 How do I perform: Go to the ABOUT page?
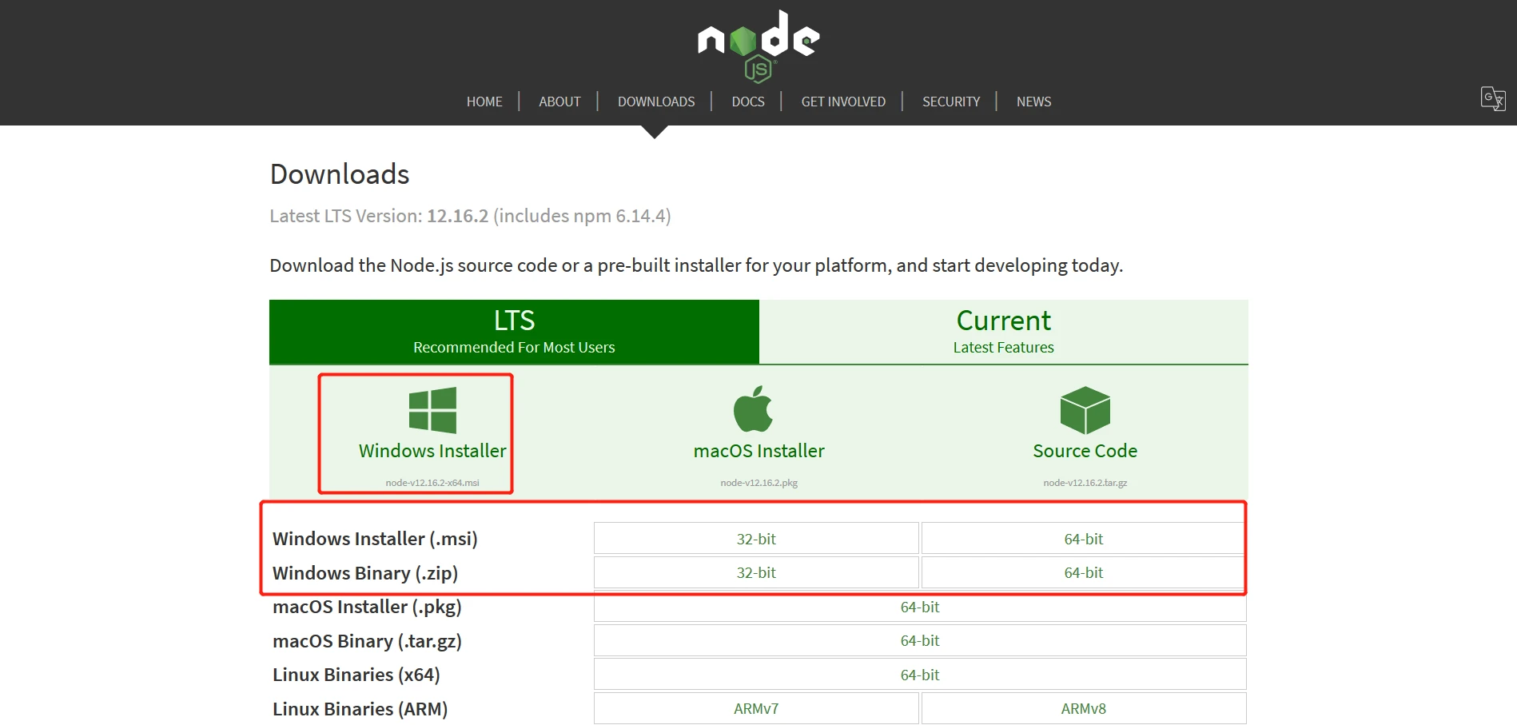(x=559, y=102)
